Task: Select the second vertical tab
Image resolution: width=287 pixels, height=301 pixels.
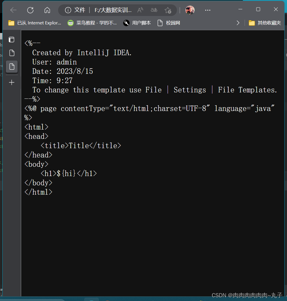Action: pyautogui.click(x=12, y=67)
